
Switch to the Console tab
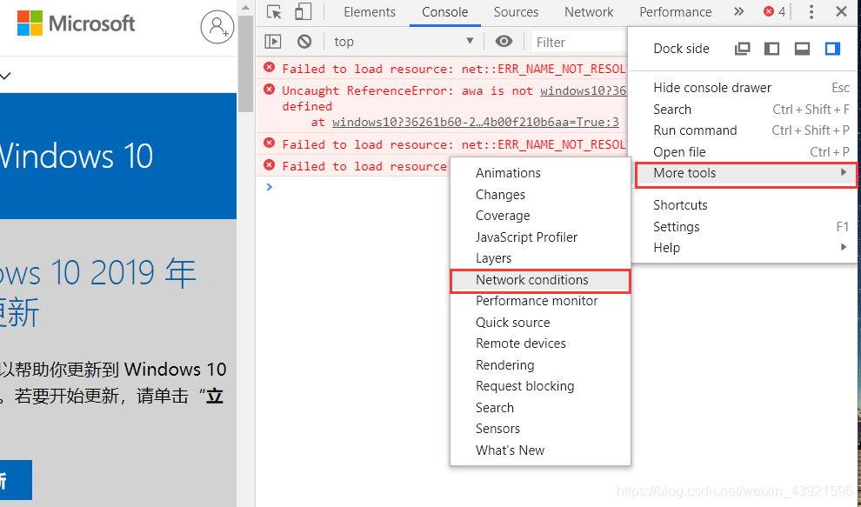(x=444, y=12)
